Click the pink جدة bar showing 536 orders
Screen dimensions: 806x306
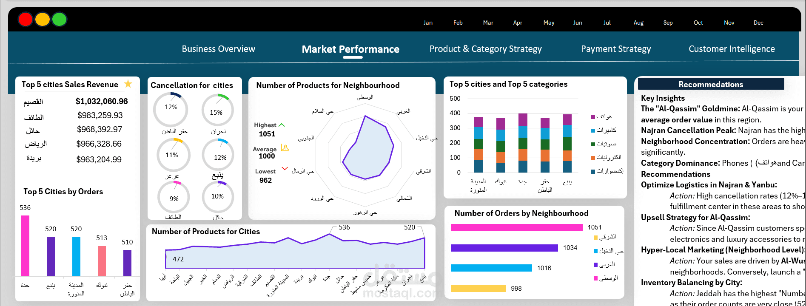click(26, 246)
